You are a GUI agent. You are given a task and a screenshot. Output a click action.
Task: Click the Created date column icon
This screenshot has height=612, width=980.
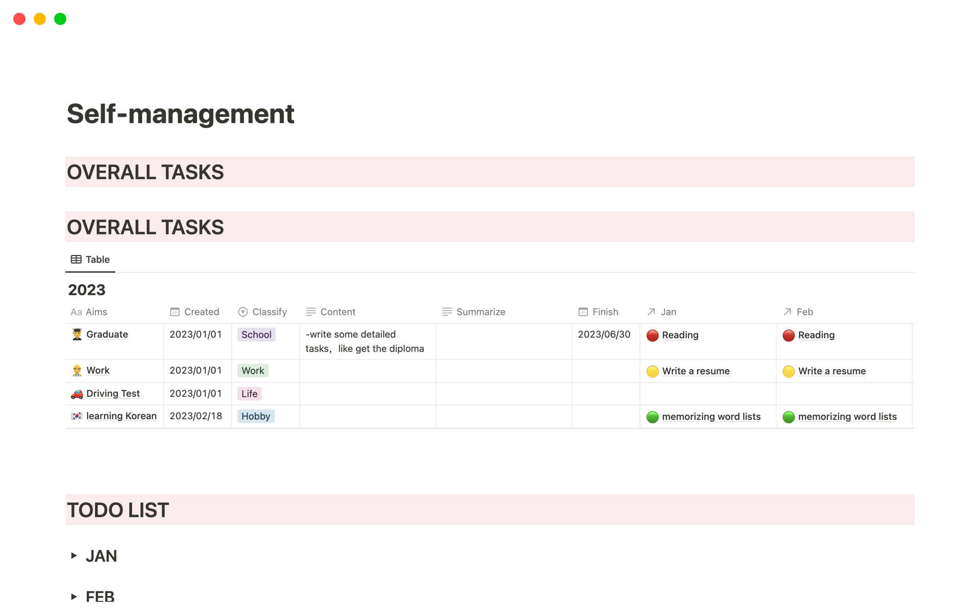pyautogui.click(x=174, y=312)
